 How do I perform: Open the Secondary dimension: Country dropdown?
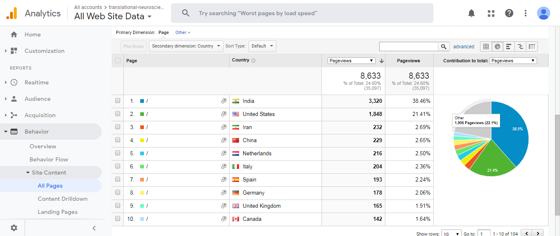coord(186,46)
